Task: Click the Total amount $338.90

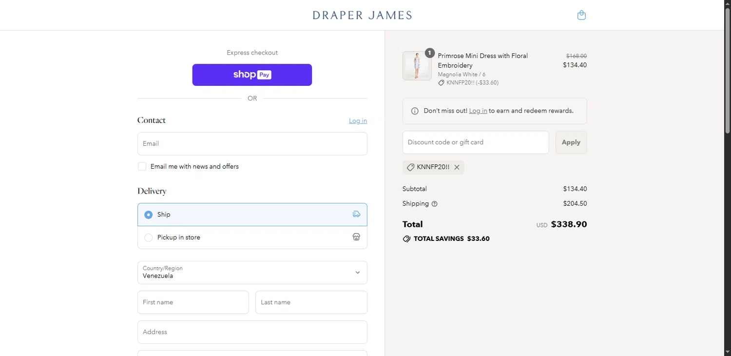Action: (569, 224)
